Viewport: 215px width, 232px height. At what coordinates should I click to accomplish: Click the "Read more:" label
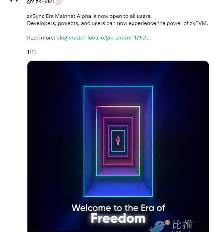41,38
